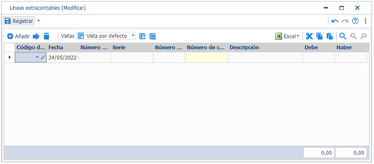Image resolution: width=374 pixels, height=164 pixels.
Task: Click the scissors cut icon
Action: tap(309, 36)
